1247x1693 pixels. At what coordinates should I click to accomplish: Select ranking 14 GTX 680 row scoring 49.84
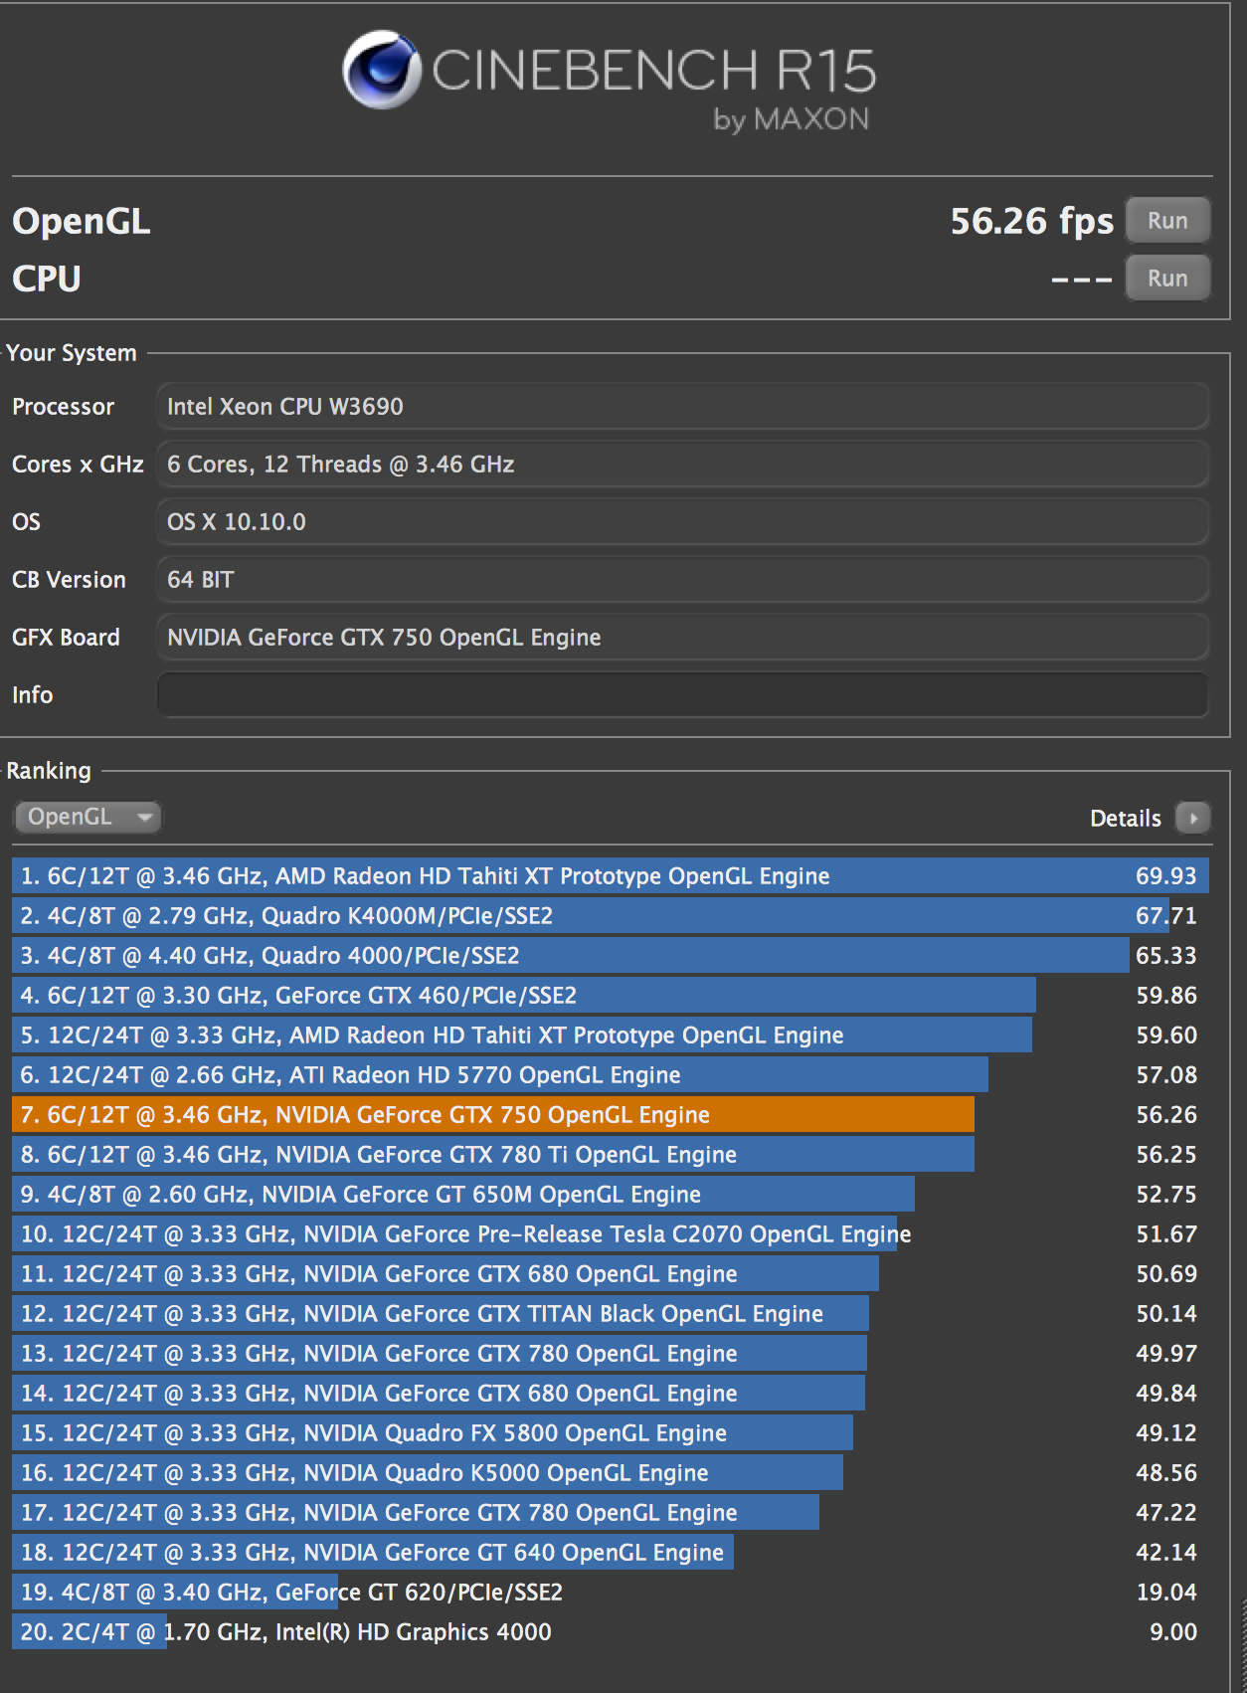click(611, 1393)
